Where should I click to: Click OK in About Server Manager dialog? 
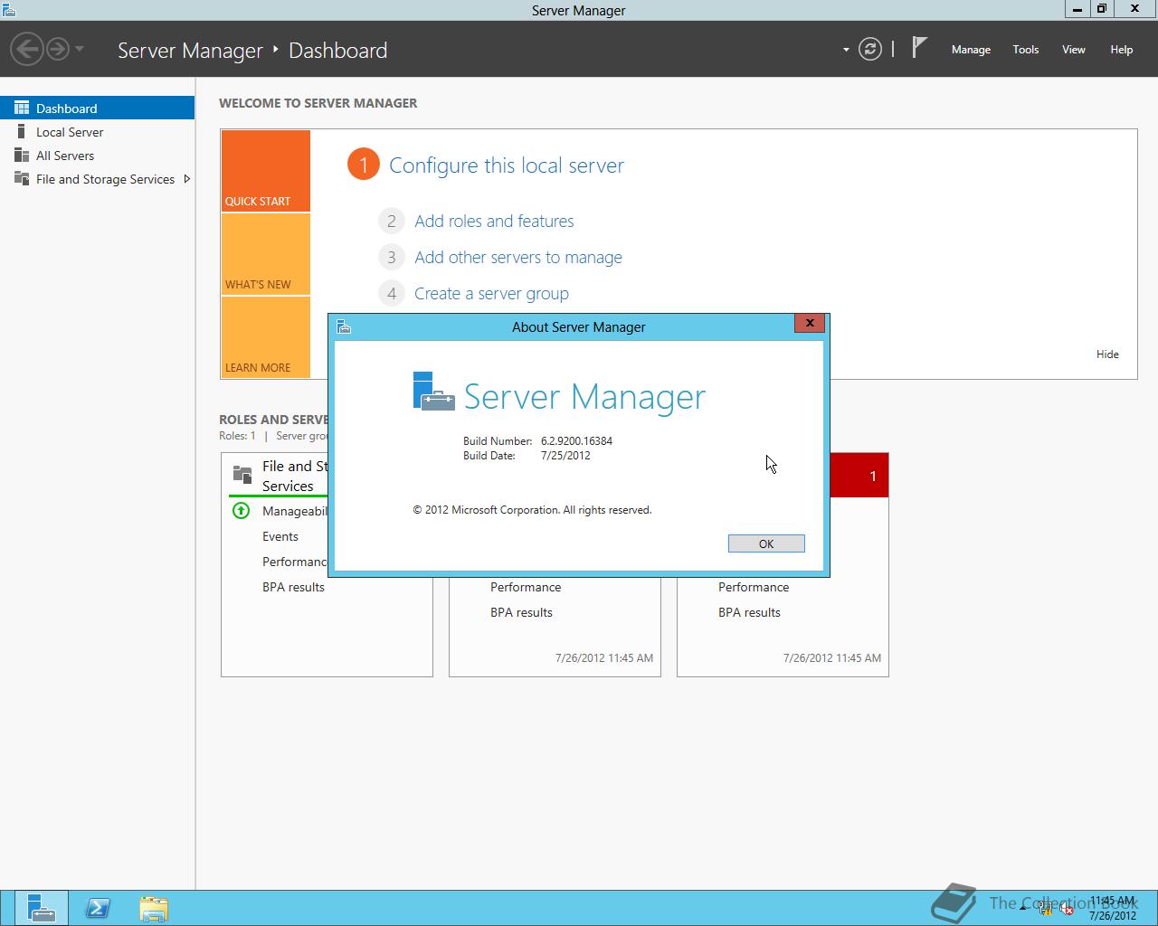pyautogui.click(x=766, y=543)
